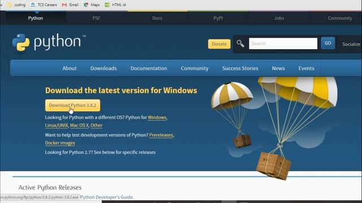This screenshot has width=362, height=203.
Task: Focus the Search input field
Action: (x=283, y=43)
